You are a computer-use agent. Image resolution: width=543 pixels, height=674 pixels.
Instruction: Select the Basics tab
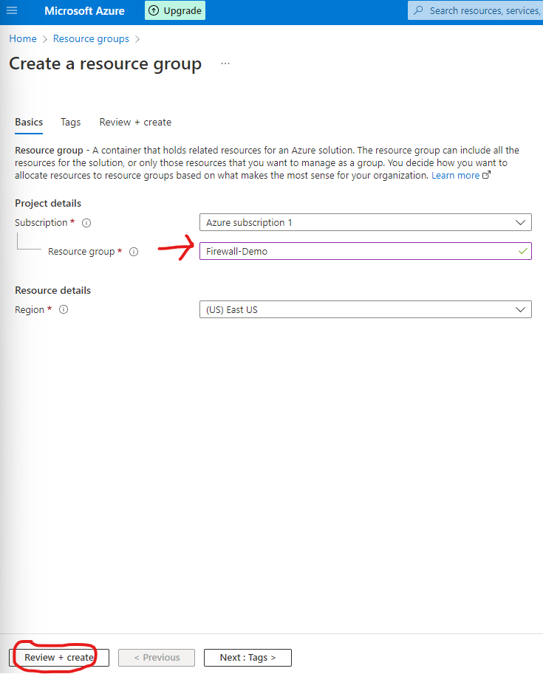(28, 122)
